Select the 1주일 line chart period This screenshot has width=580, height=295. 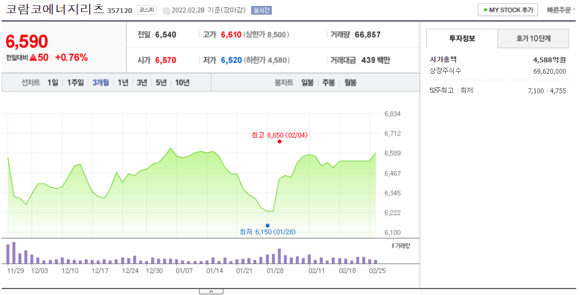[76, 82]
